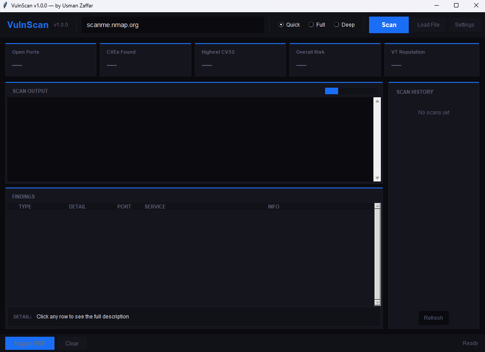Click the scan output scrollbar up arrow

377,101
